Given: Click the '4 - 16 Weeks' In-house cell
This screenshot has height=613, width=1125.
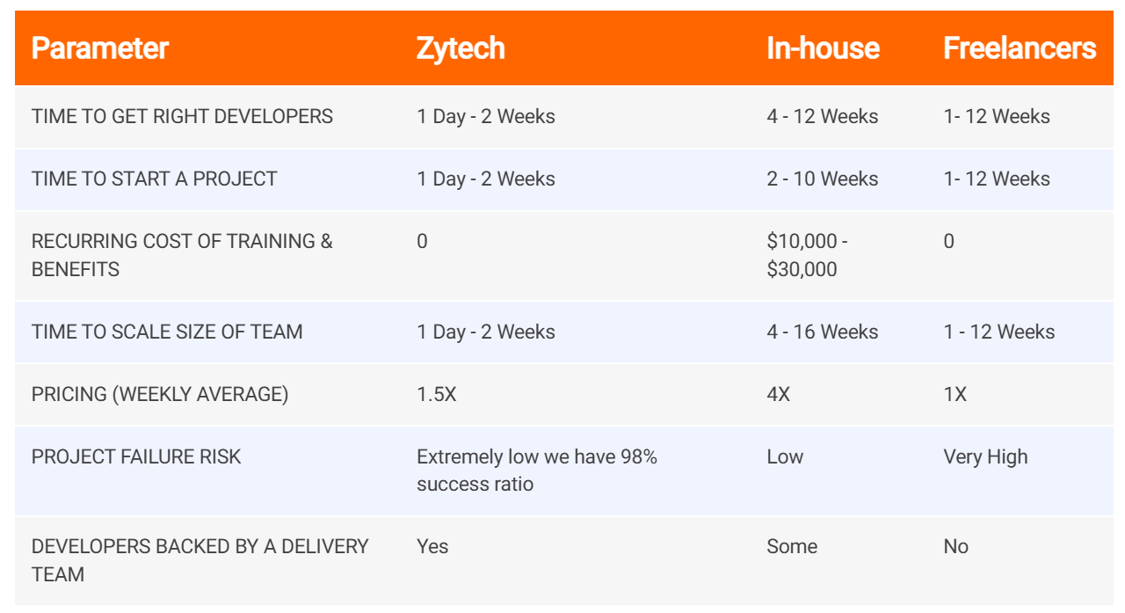Looking at the screenshot, I should (x=822, y=332).
